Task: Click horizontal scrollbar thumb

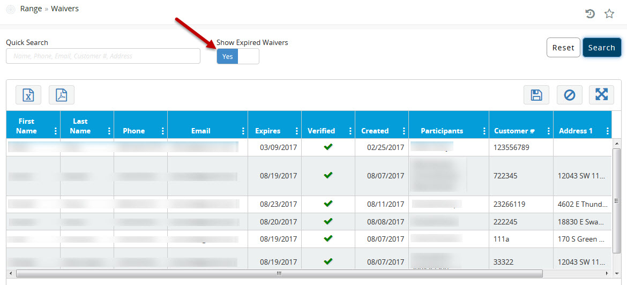Action: pyautogui.click(x=279, y=273)
